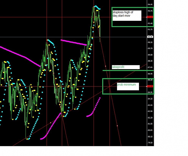188x156 pixels.
Task: Select the 'takeprofit' text label
Action: [118, 67]
